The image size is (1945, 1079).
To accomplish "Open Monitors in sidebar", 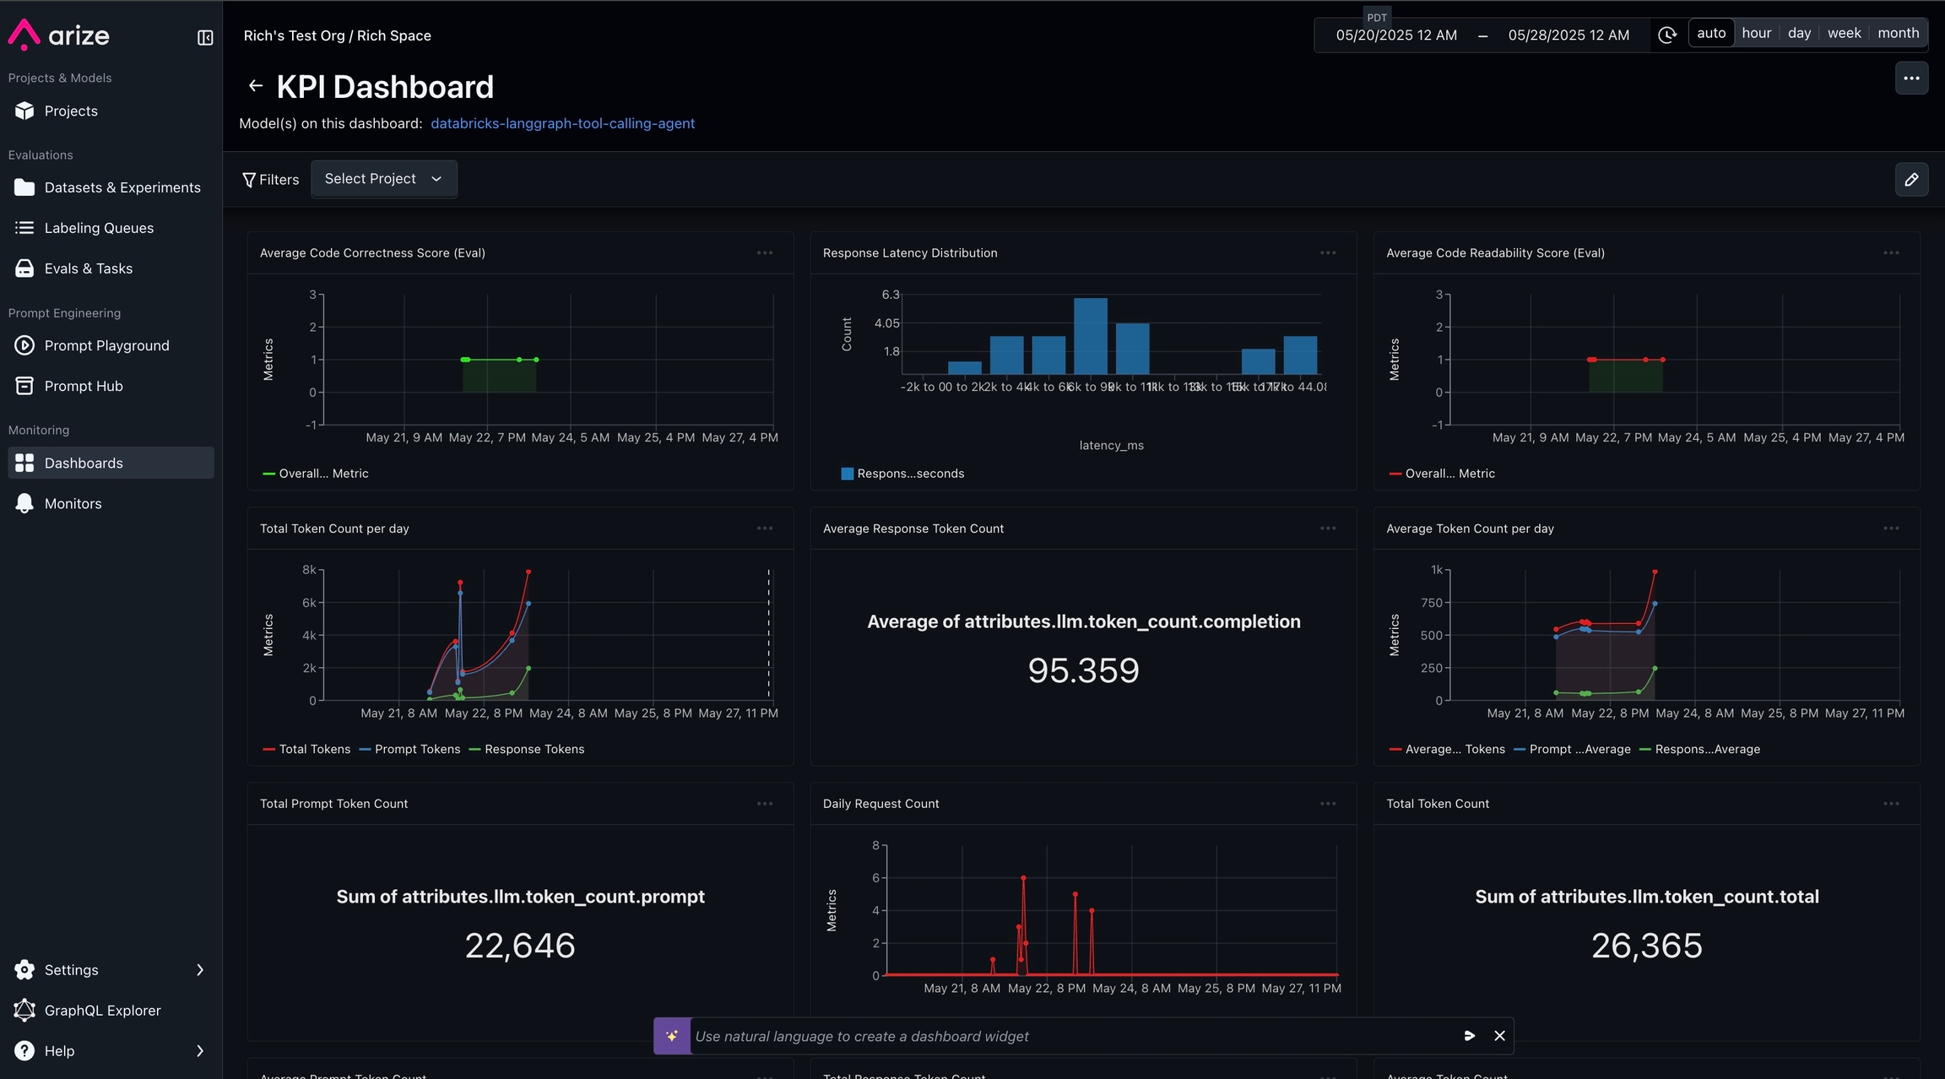I will click(73, 503).
